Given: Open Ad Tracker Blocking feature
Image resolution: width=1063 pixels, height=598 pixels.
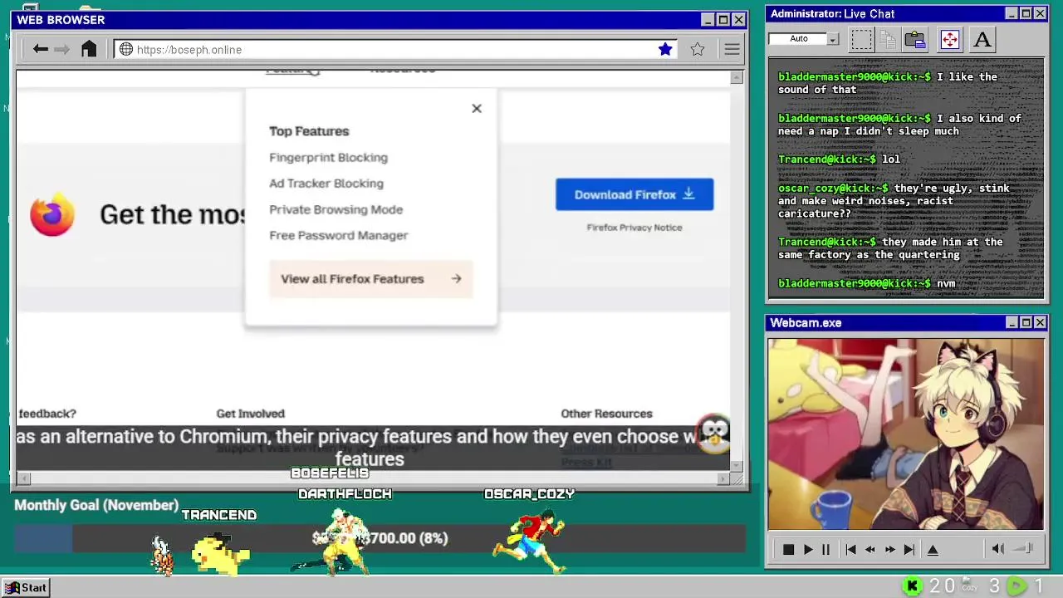Looking at the screenshot, I should coord(326,183).
